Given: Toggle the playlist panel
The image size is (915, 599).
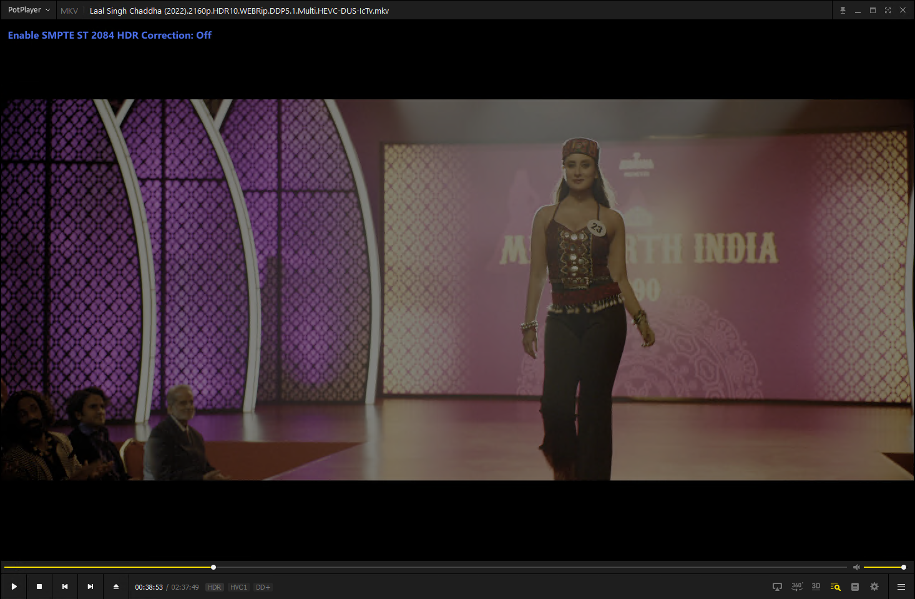Looking at the screenshot, I should coord(855,587).
